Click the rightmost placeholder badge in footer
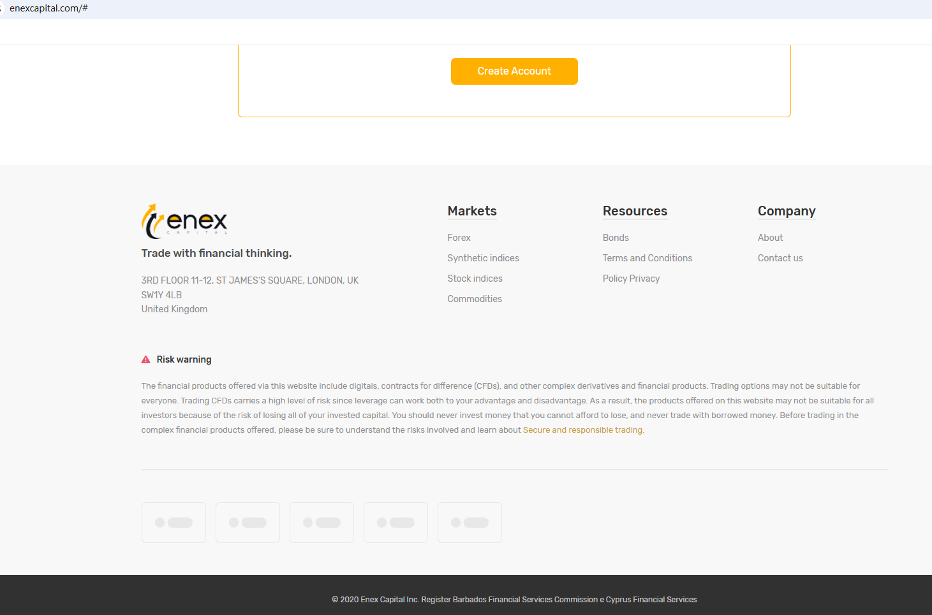The height and width of the screenshot is (615, 932). [470, 523]
